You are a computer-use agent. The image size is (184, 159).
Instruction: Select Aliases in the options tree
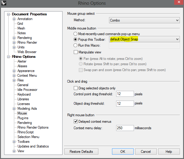[22, 66]
